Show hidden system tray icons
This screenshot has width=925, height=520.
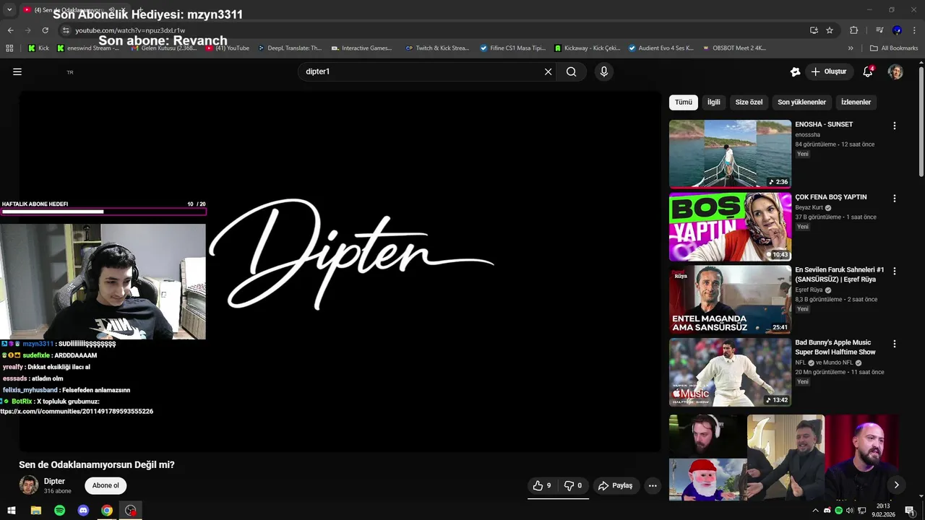click(816, 511)
